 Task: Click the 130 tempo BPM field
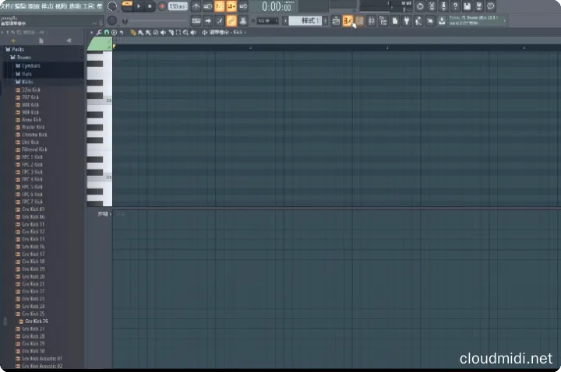[x=176, y=6]
